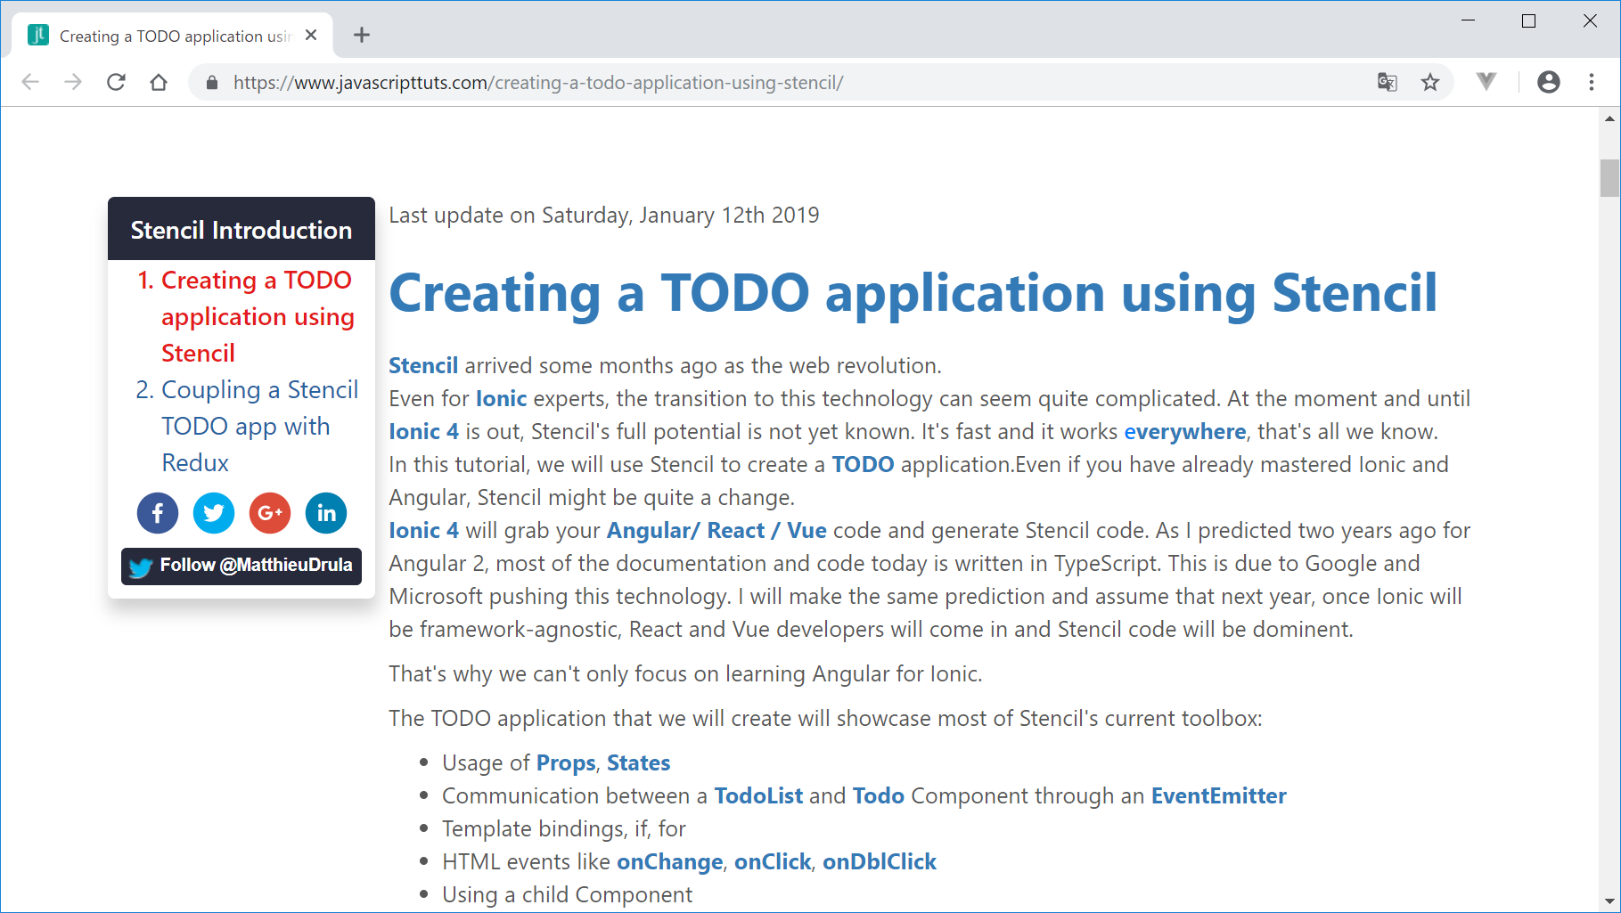Close the Creating a TODO application tab
Image resolution: width=1621 pixels, height=913 pixels.
pyautogui.click(x=311, y=36)
